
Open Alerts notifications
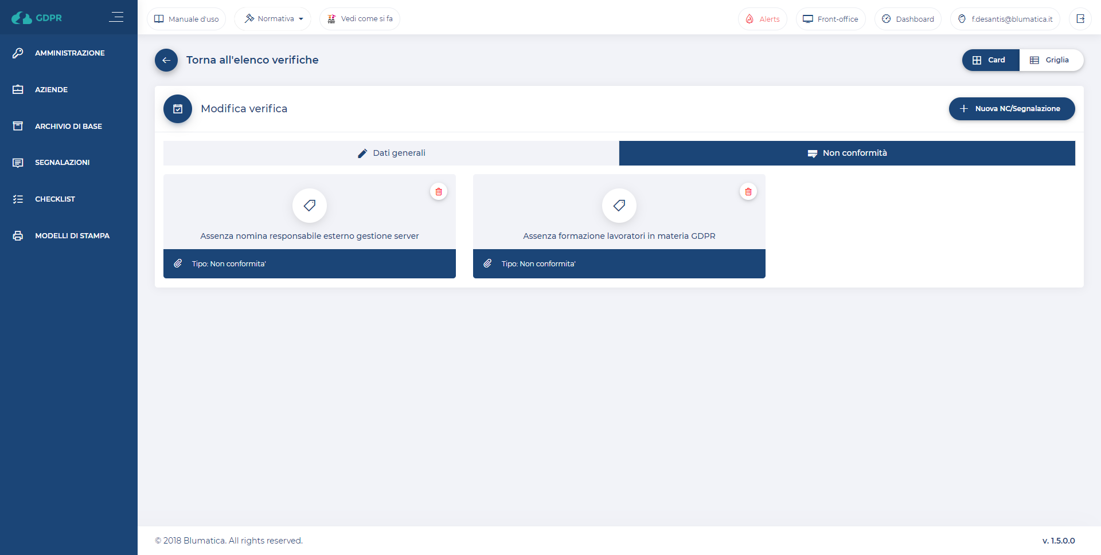click(762, 19)
